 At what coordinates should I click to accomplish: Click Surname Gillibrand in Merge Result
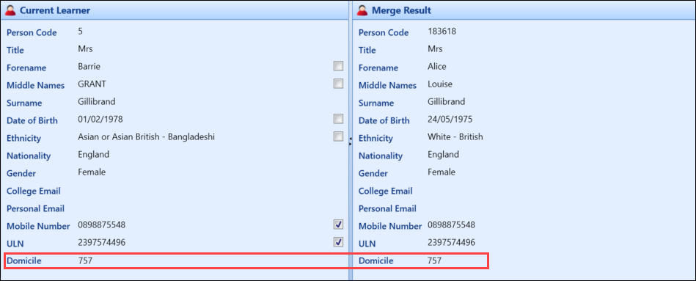pos(446,102)
